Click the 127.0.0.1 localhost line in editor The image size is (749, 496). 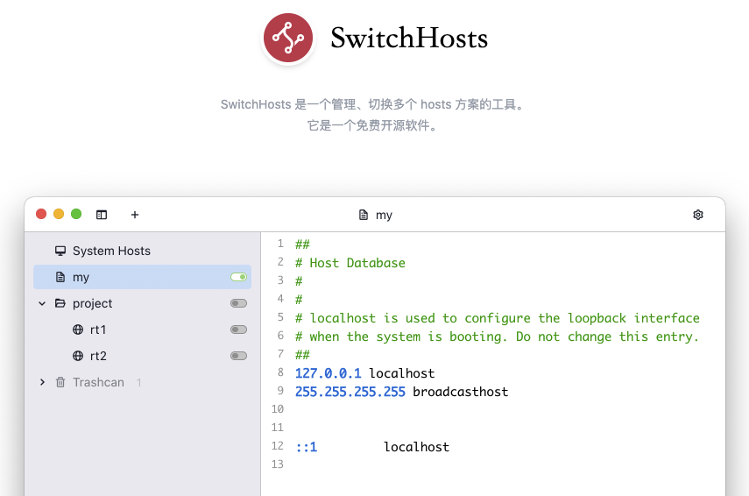click(x=364, y=373)
